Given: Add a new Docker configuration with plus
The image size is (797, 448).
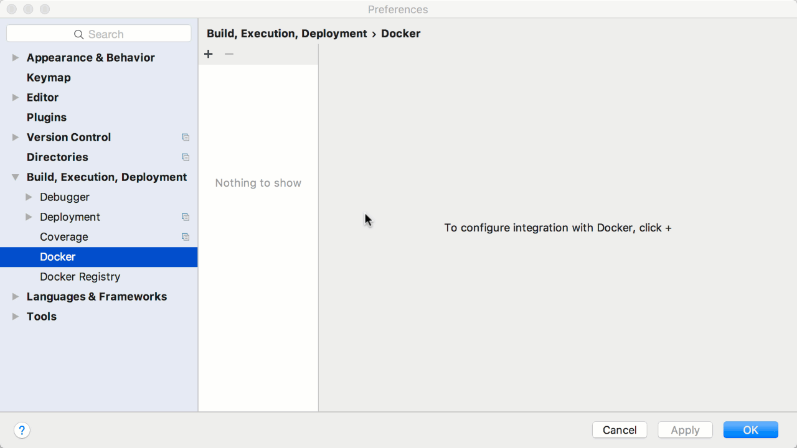Looking at the screenshot, I should [x=209, y=54].
